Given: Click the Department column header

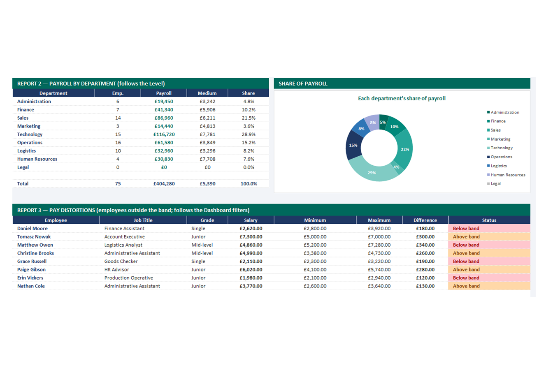Looking at the screenshot, I should [x=53, y=93].
